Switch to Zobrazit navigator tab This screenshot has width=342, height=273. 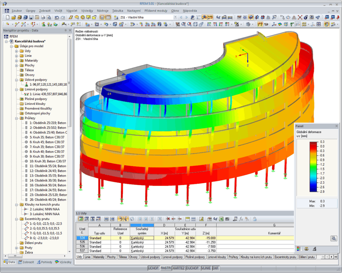pyautogui.click(x=26, y=262)
